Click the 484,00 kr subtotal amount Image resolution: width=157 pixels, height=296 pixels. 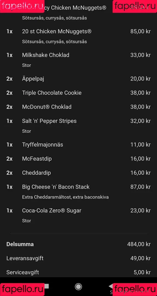[x=139, y=244]
